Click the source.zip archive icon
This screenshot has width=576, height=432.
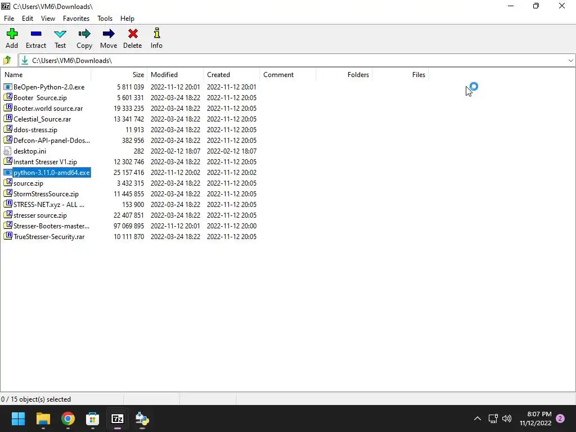(x=7, y=183)
